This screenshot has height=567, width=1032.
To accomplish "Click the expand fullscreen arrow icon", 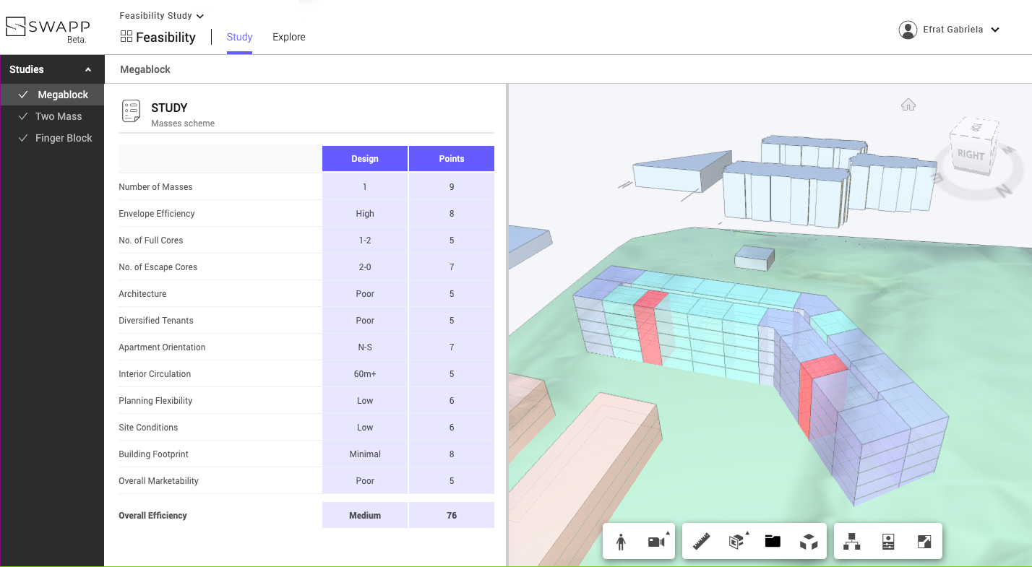I will point(924,542).
